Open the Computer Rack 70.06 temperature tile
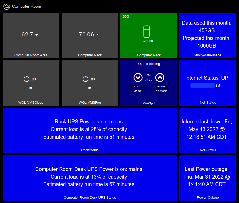The height and width of the screenshot is (203, 239). click(x=90, y=35)
